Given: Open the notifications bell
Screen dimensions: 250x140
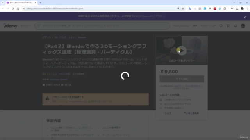Looking at the screenshot, I should (236, 26).
